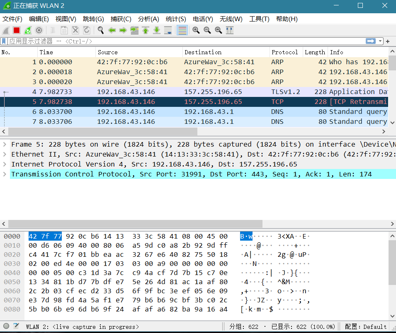The width and height of the screenshot is (396, 333).
Task: Select packet 7 DNS query row
Action: [194, 122]
